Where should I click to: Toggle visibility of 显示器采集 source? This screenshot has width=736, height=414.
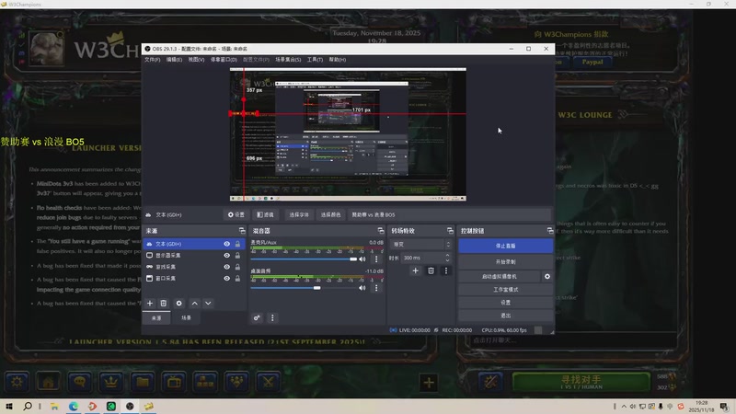coord(226,256)
